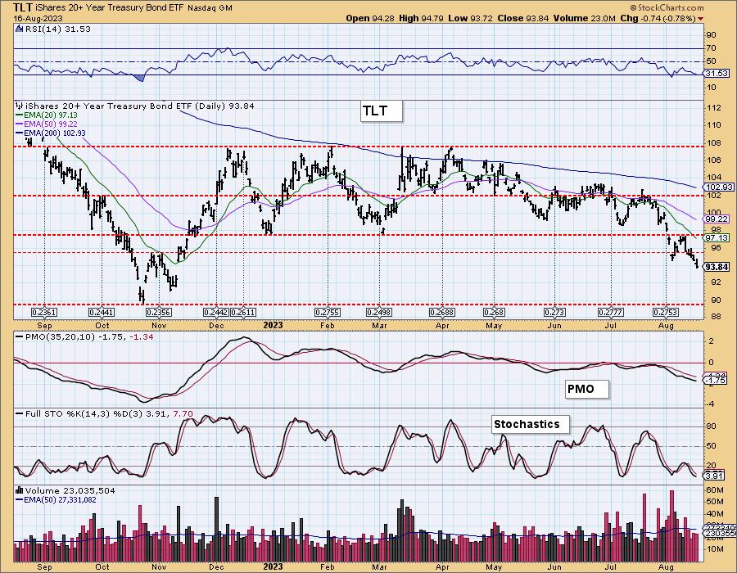
Task: Click the 'Open 94.28' value
Action: pos(370,18)
